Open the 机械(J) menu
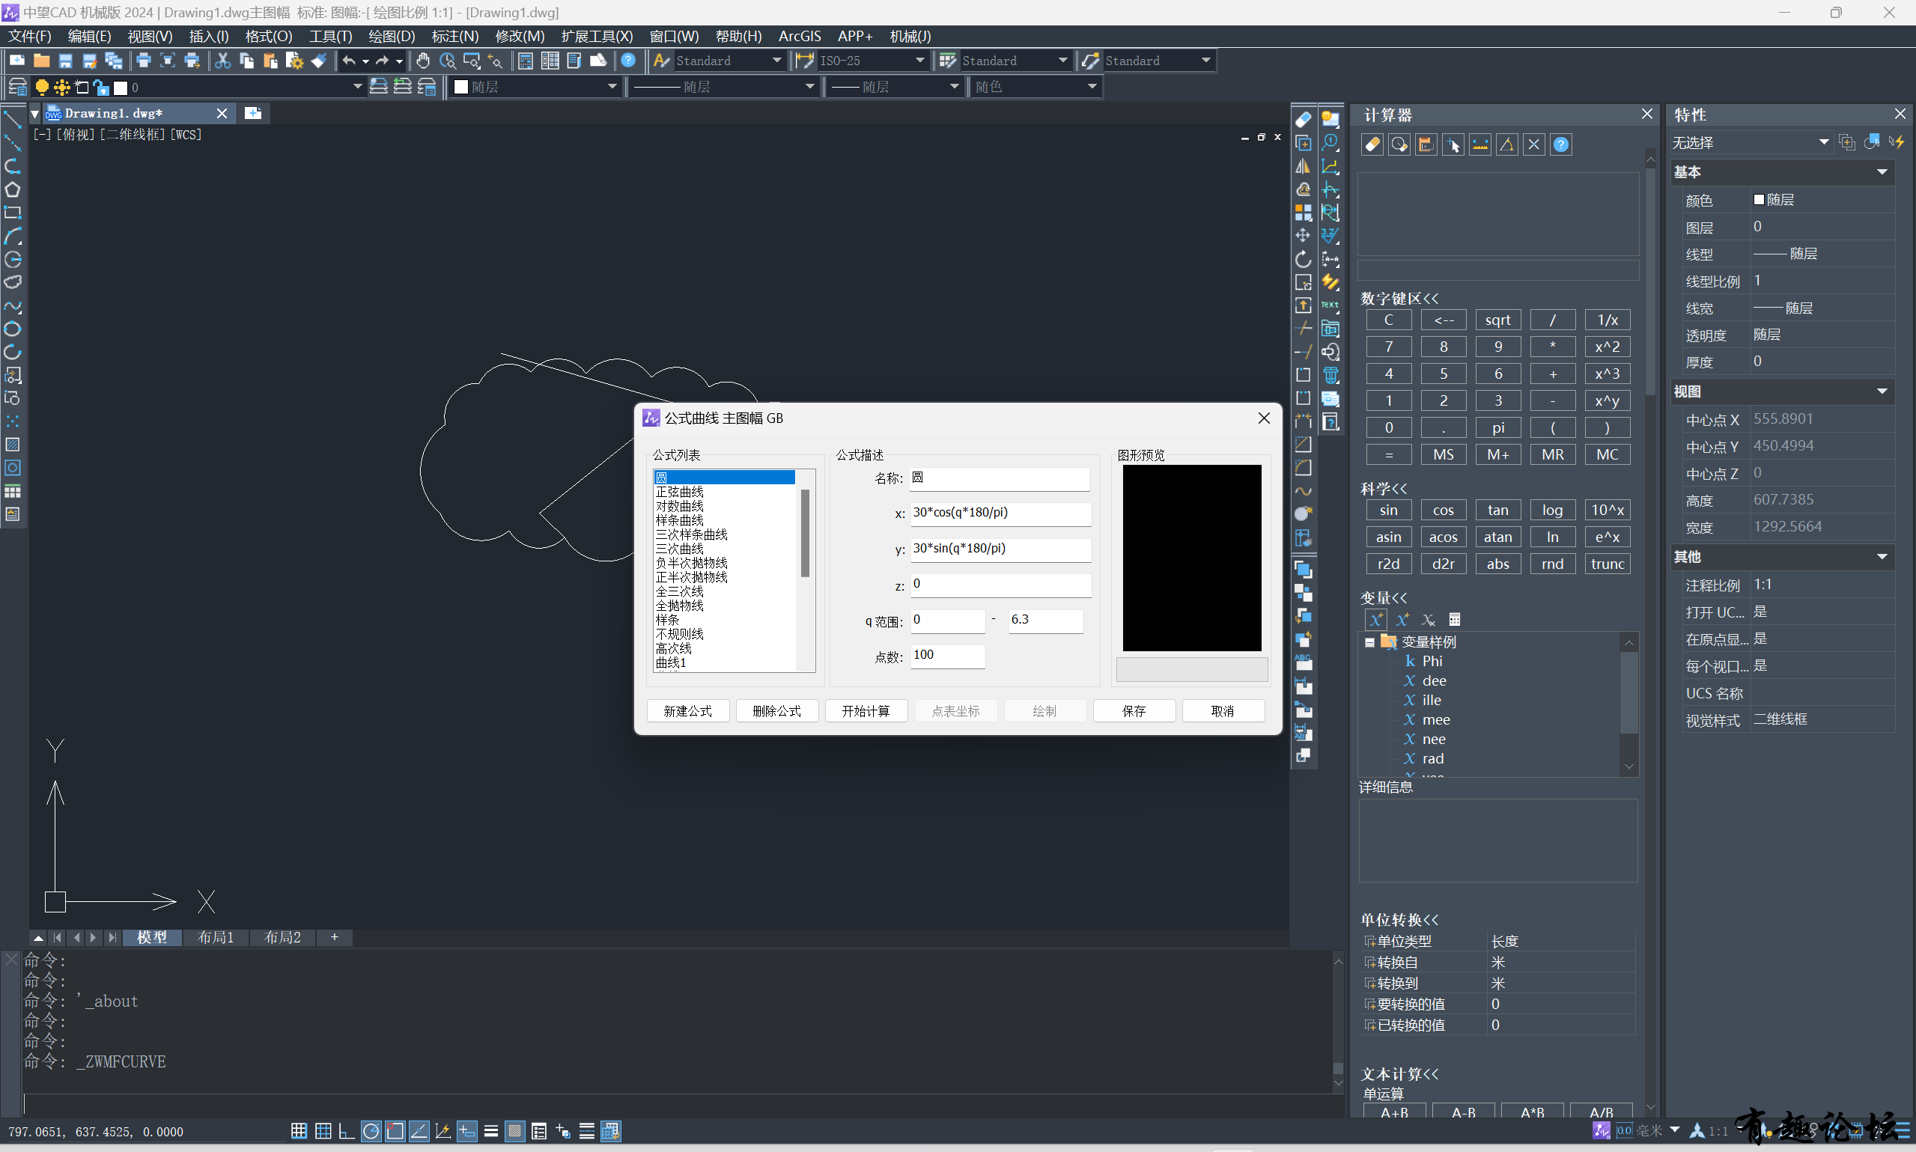This screenshot has height=1152, width=1916. [910, 36]
